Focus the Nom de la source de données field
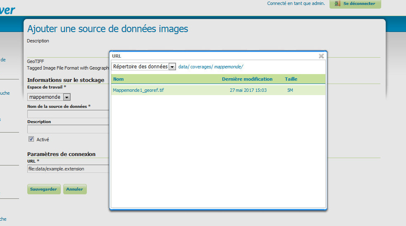The width and height of the screenshot is (406, 226). (68, 114)
